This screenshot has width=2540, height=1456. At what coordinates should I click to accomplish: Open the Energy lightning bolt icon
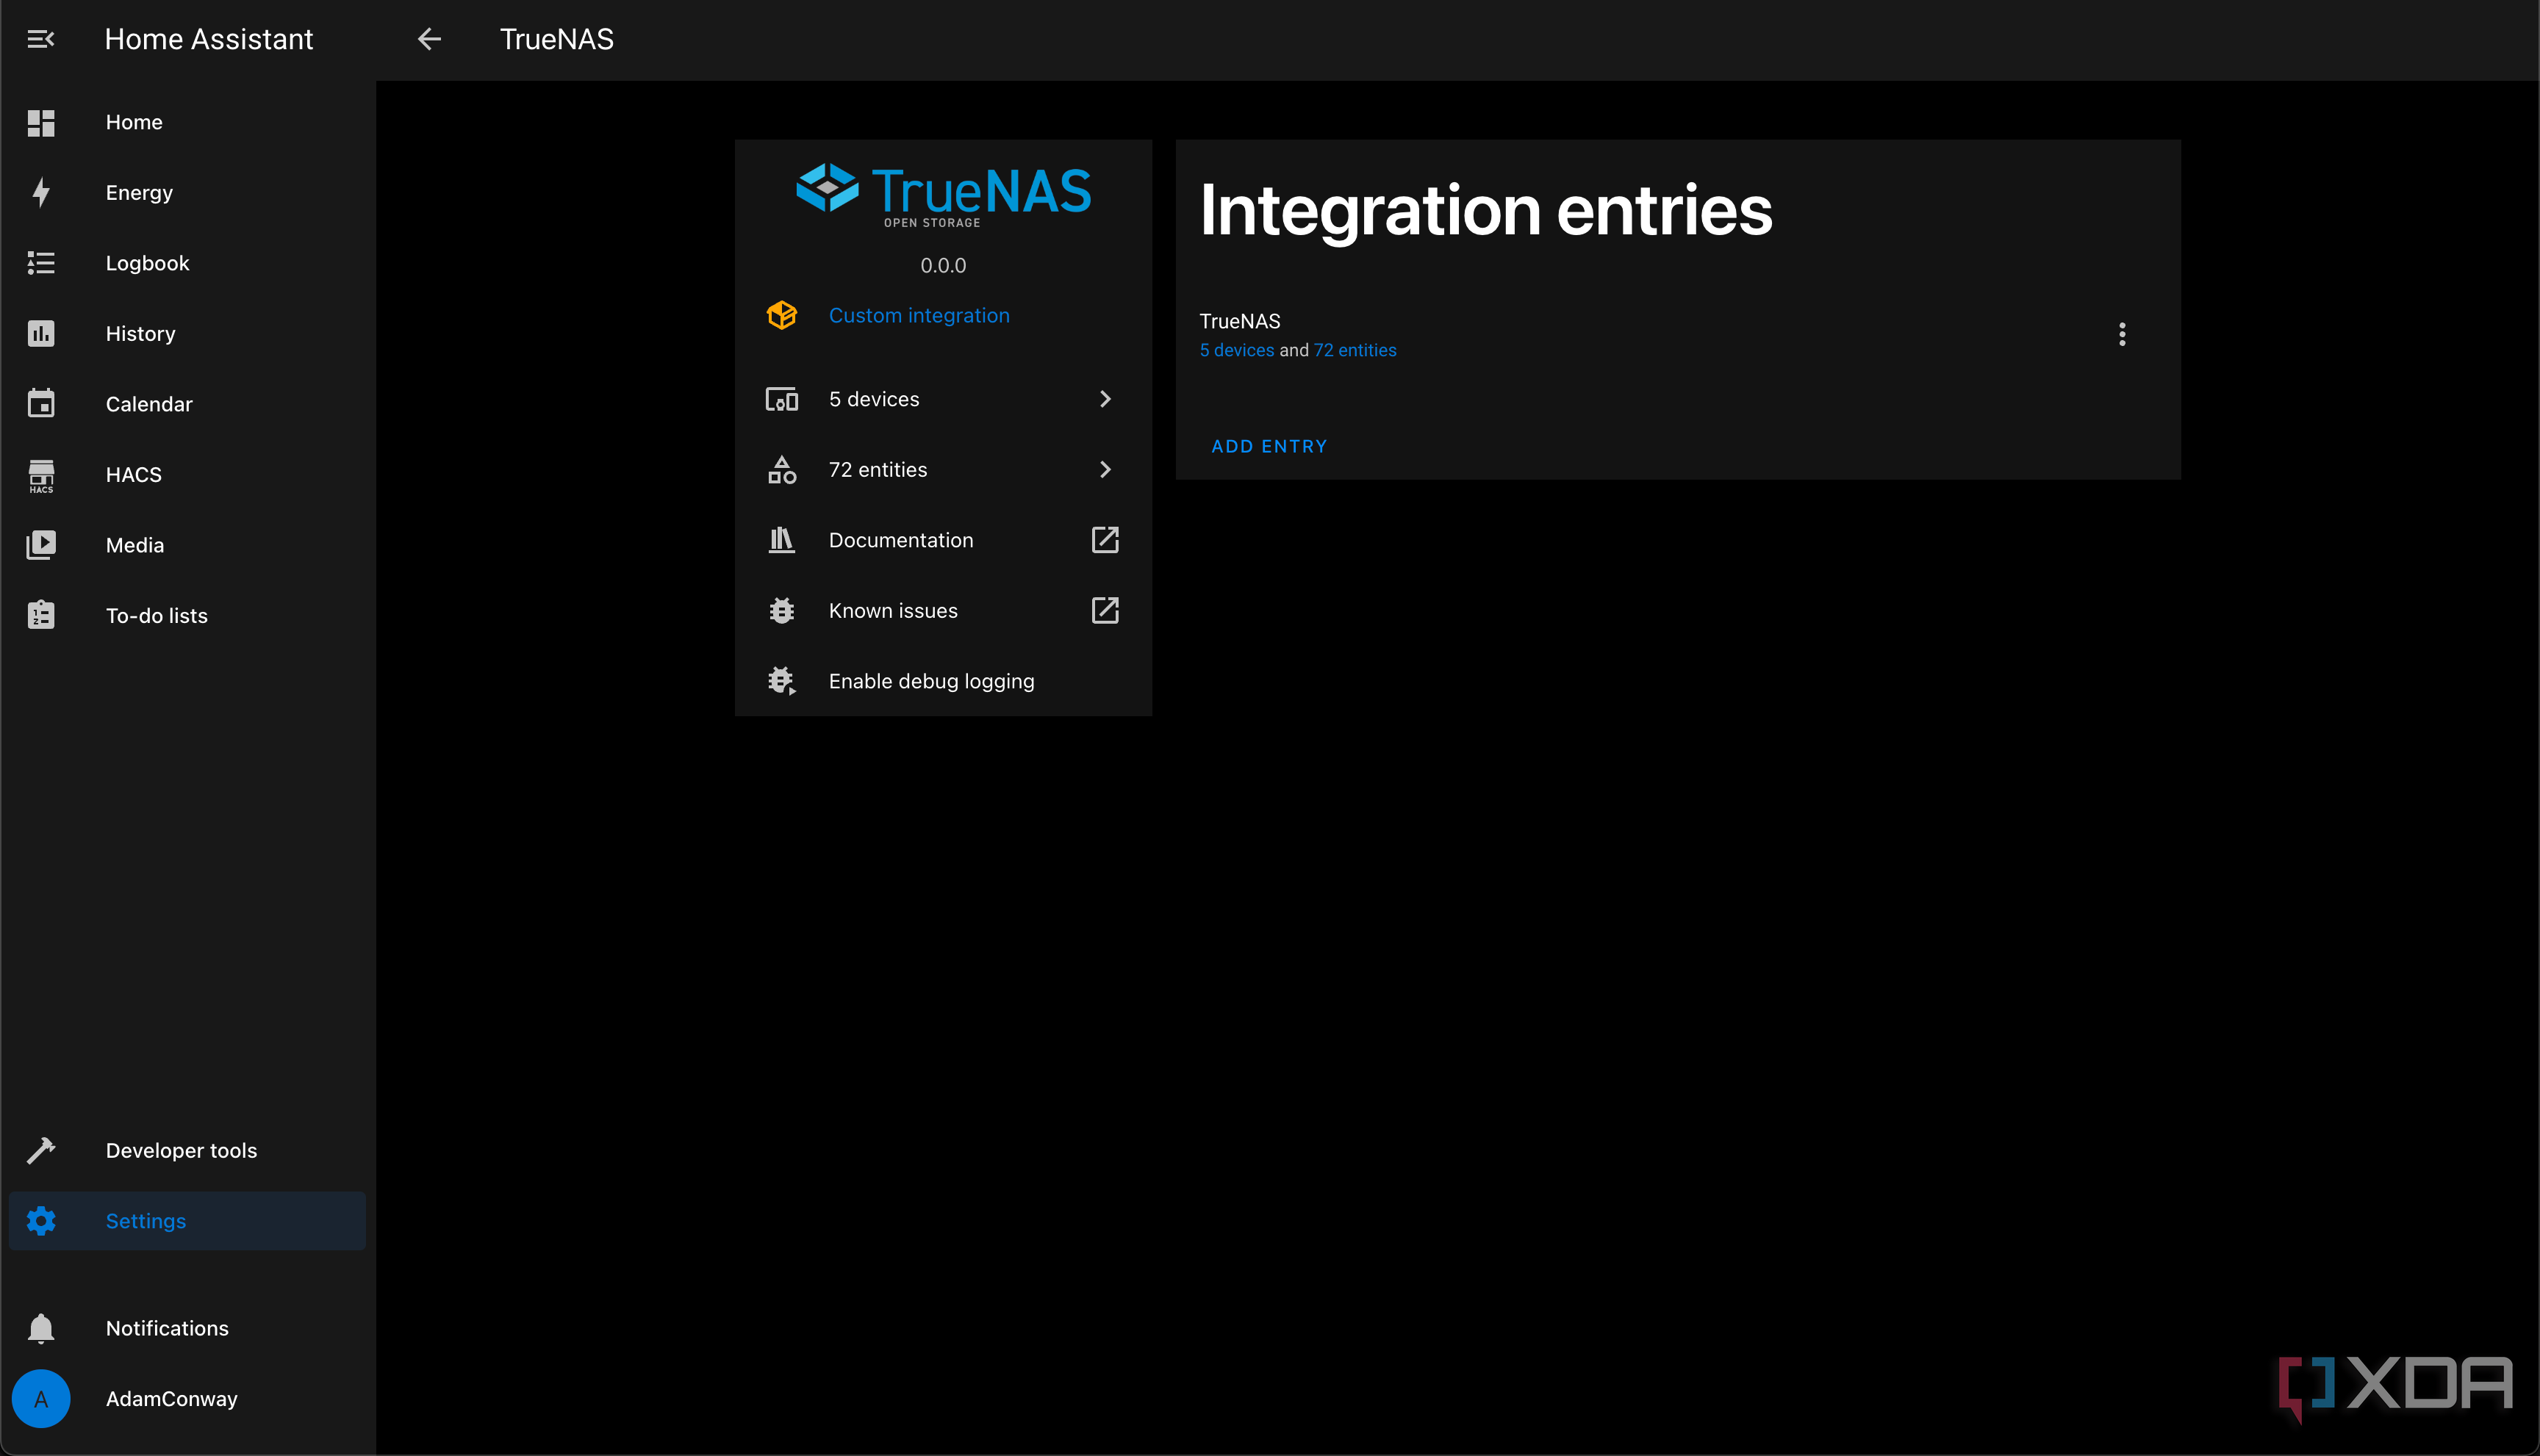point(41,192)
